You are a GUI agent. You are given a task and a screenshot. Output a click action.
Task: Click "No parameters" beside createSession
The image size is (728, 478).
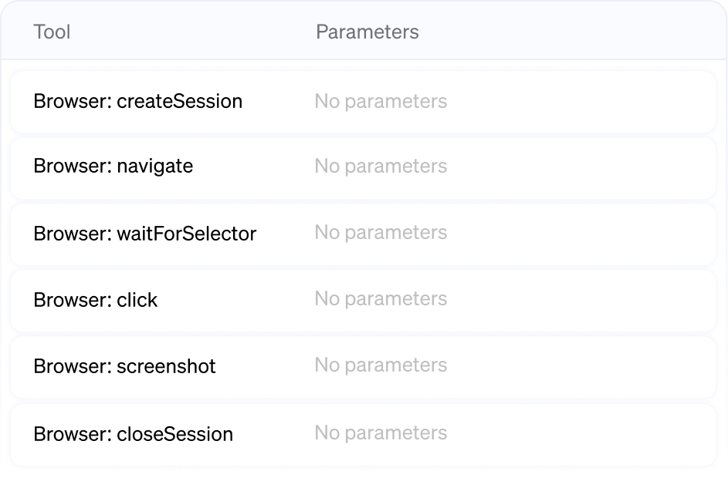point(380,101)
